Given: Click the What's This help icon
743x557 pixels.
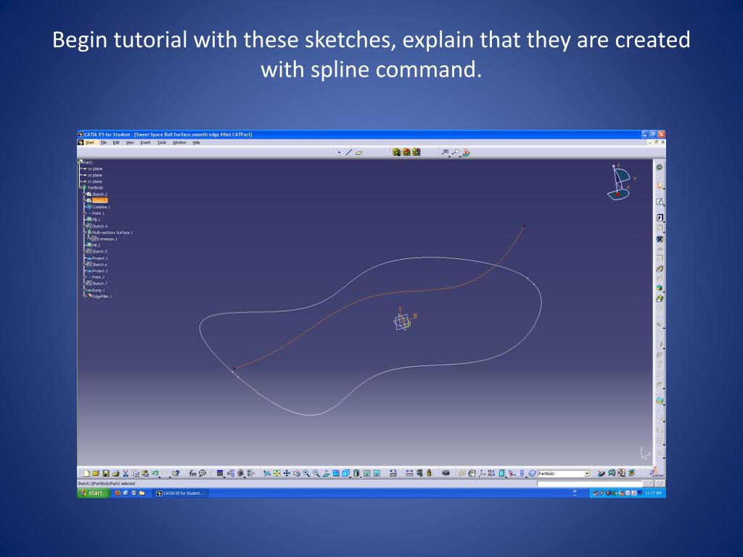Looking at the screenshot, I should pyautogui.click(x=176, y=473).
